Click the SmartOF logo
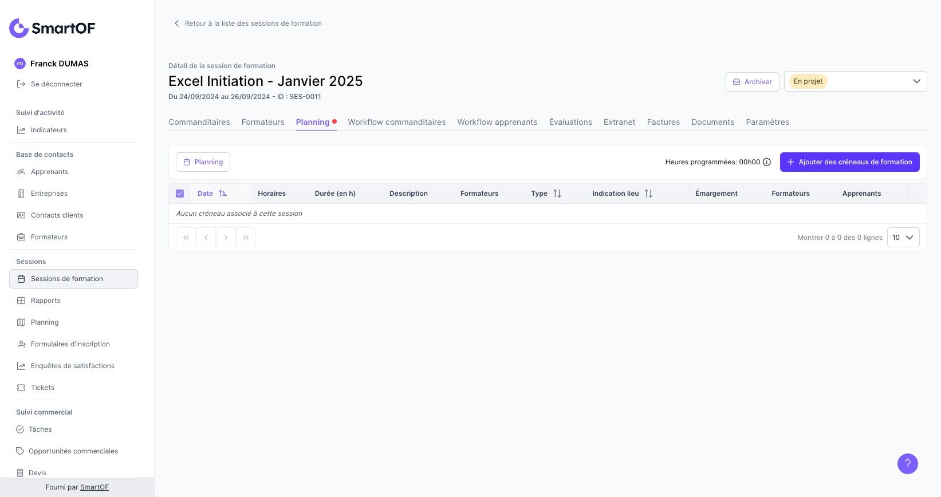Image resolution: width=941 pixels, height=497 pixels. click(x=52, y=28)
